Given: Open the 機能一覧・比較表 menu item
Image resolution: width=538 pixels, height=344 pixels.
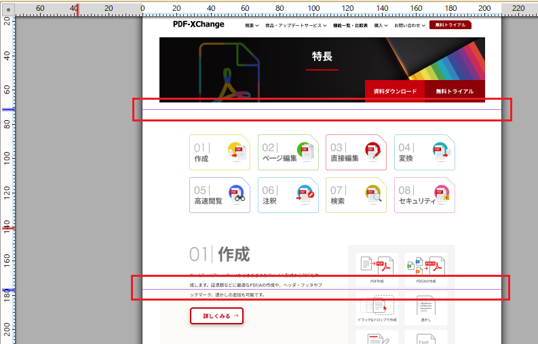Looking at the screenshot, I should (x=350, y=25).
